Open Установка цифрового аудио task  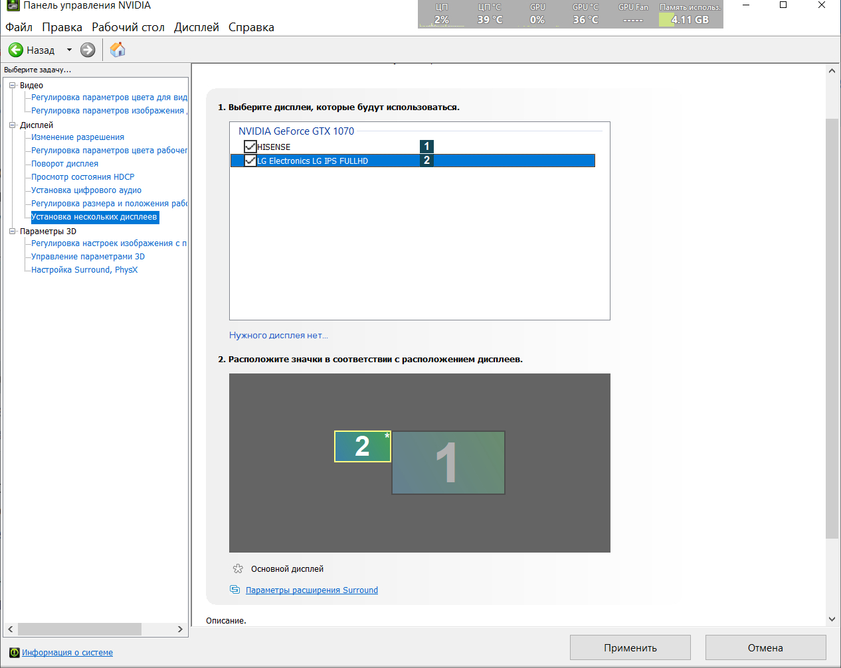[x=86, y=190]
